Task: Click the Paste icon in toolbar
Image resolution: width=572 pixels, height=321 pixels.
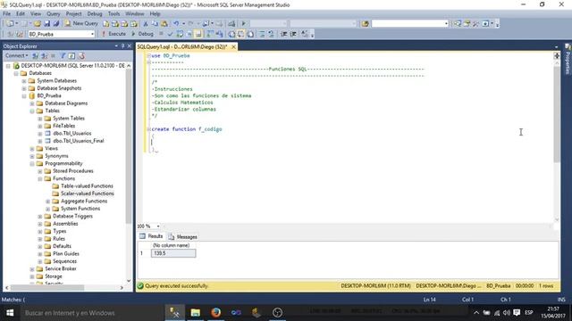Action: pos(164,24)
